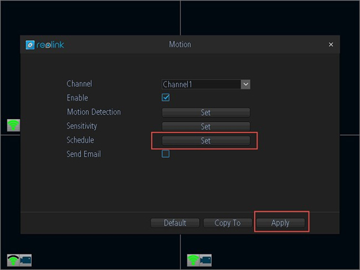Image resolution: width=360 pixels, height=270 pixels.
Task: Tick the Send Email checkbox
Action: [x=166, y=154]
